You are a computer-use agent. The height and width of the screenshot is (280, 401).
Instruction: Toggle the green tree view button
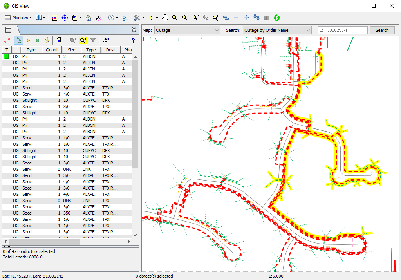tap(19, 40)
